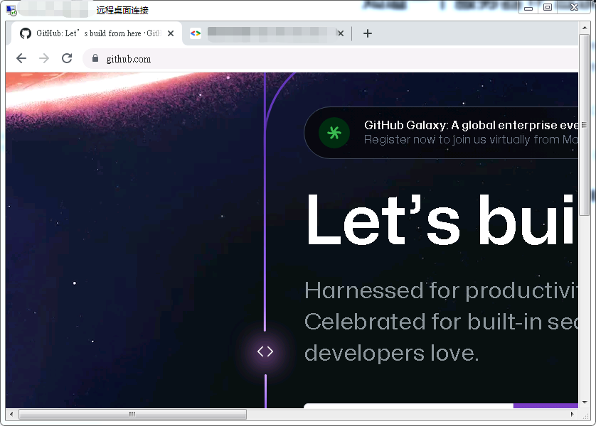This screenshot has height=426, width=596.
Task: Switch to the second browser tab
Action: (266, 33)
